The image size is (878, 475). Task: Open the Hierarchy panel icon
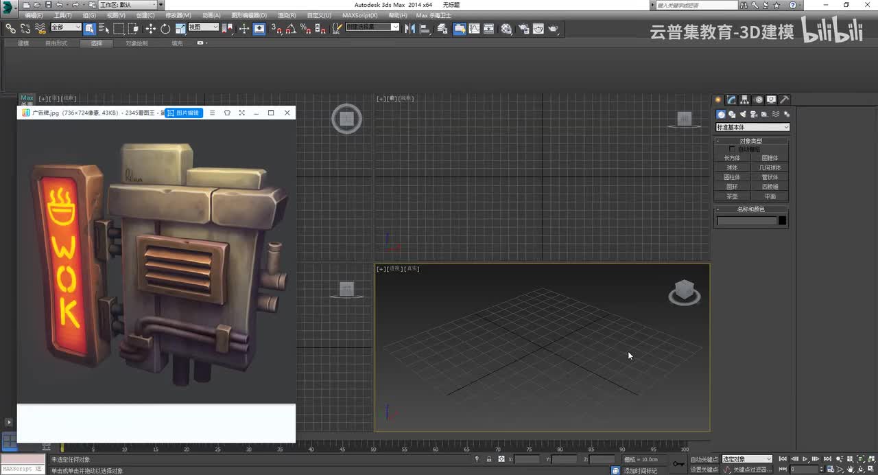click(745, 100)
